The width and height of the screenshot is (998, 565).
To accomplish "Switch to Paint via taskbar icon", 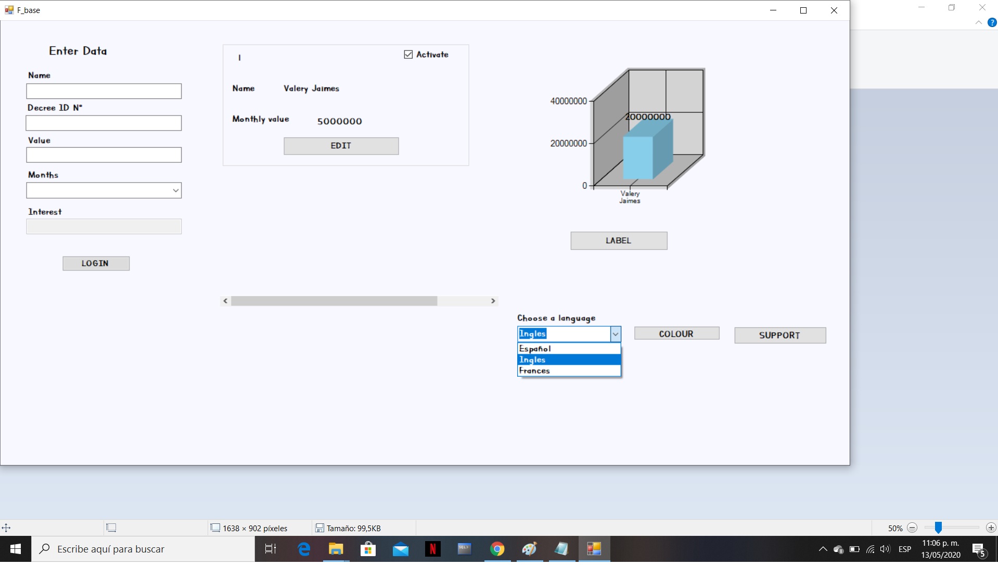I will tap(530, 549).
